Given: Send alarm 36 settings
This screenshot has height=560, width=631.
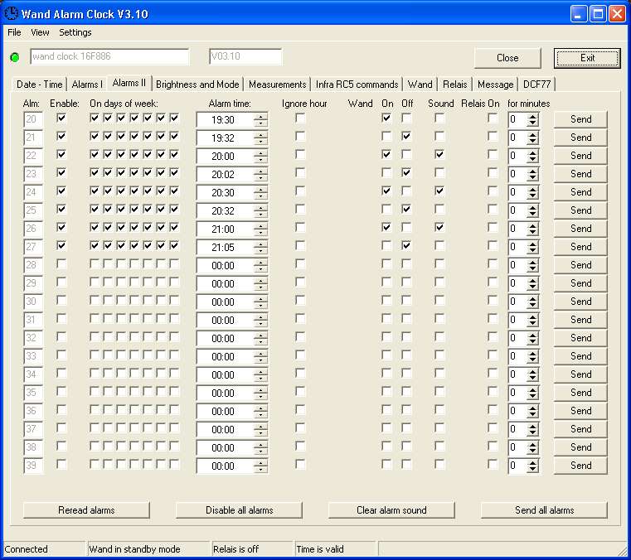Looking at the screenshot, I should click(x=580, y=411).
